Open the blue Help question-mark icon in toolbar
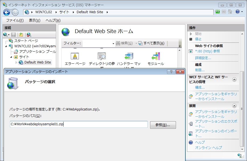This screenshot has height=161, width=247. [x=237, y=12]
